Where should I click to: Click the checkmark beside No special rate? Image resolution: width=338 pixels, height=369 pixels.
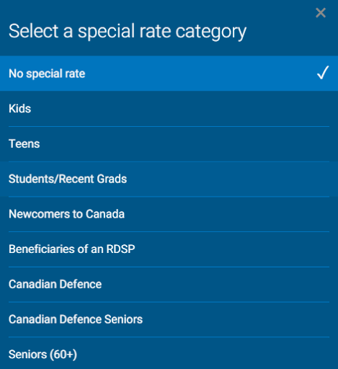323,73
